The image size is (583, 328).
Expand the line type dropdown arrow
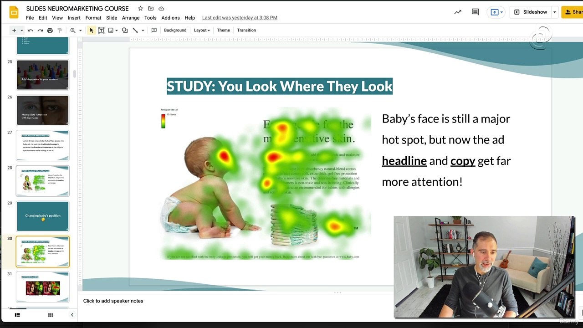click(x=143, y=31)
